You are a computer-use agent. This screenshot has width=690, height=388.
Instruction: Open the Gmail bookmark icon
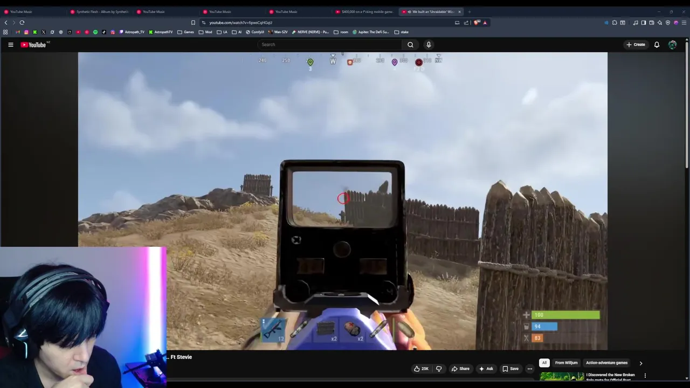pyautogui.click(x=18, y=32)
